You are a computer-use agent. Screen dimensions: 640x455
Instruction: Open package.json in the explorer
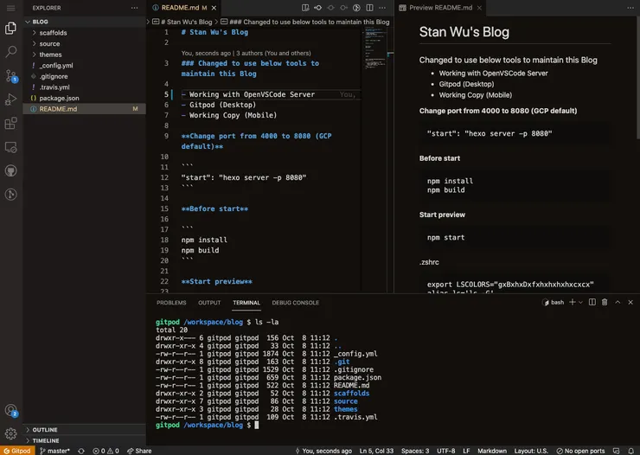click(59, 98)
